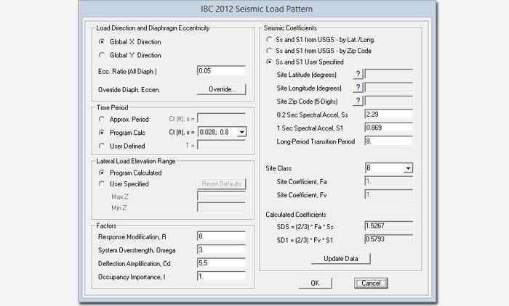Click the Cancel button

(371, 283)
